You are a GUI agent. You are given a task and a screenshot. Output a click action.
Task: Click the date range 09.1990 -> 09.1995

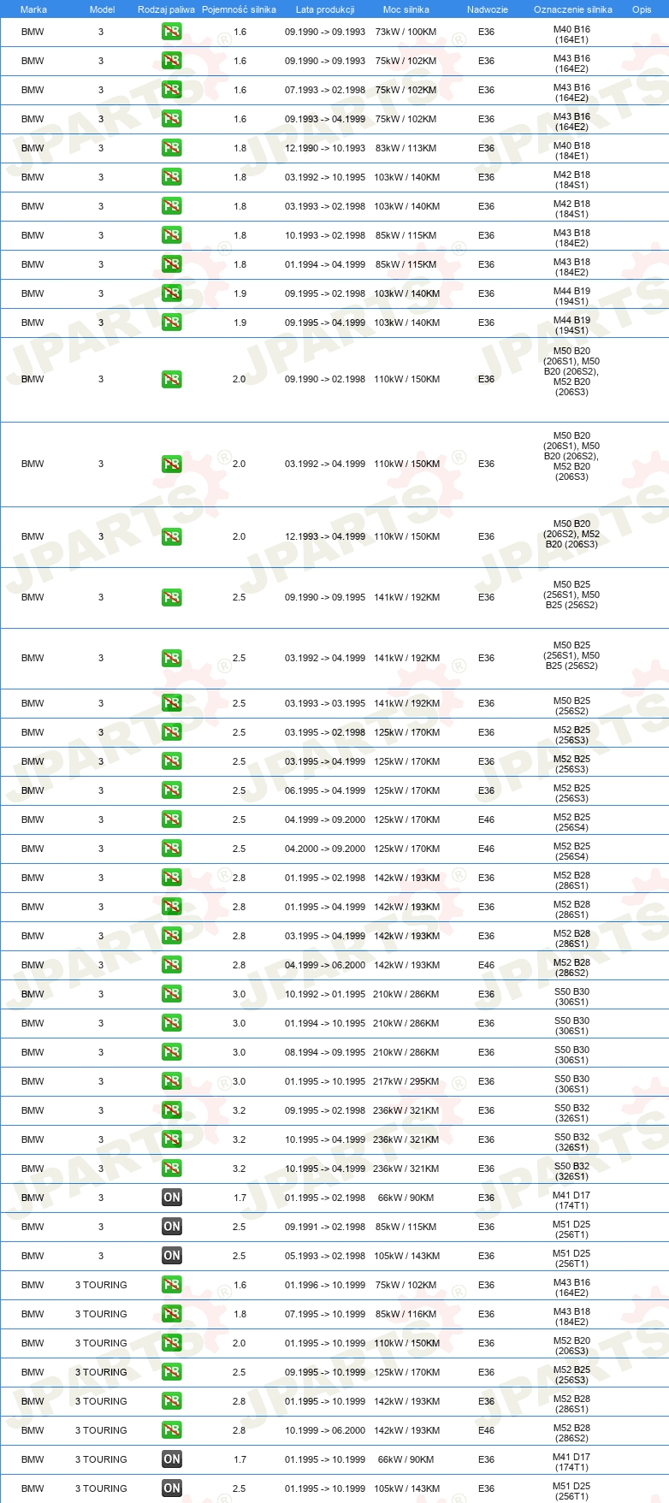pos(325,597)
